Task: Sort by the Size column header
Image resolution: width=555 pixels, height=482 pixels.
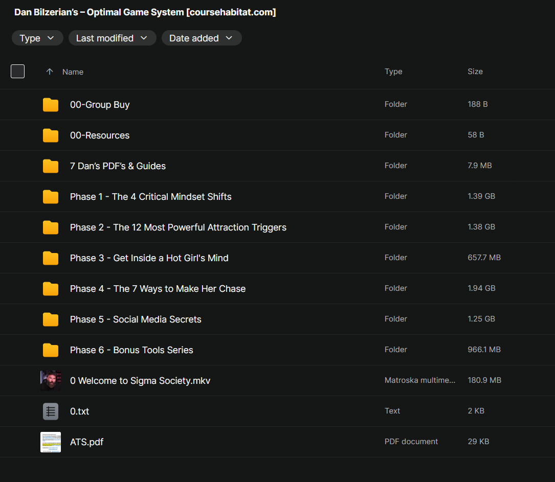Action: coord(475,72)
